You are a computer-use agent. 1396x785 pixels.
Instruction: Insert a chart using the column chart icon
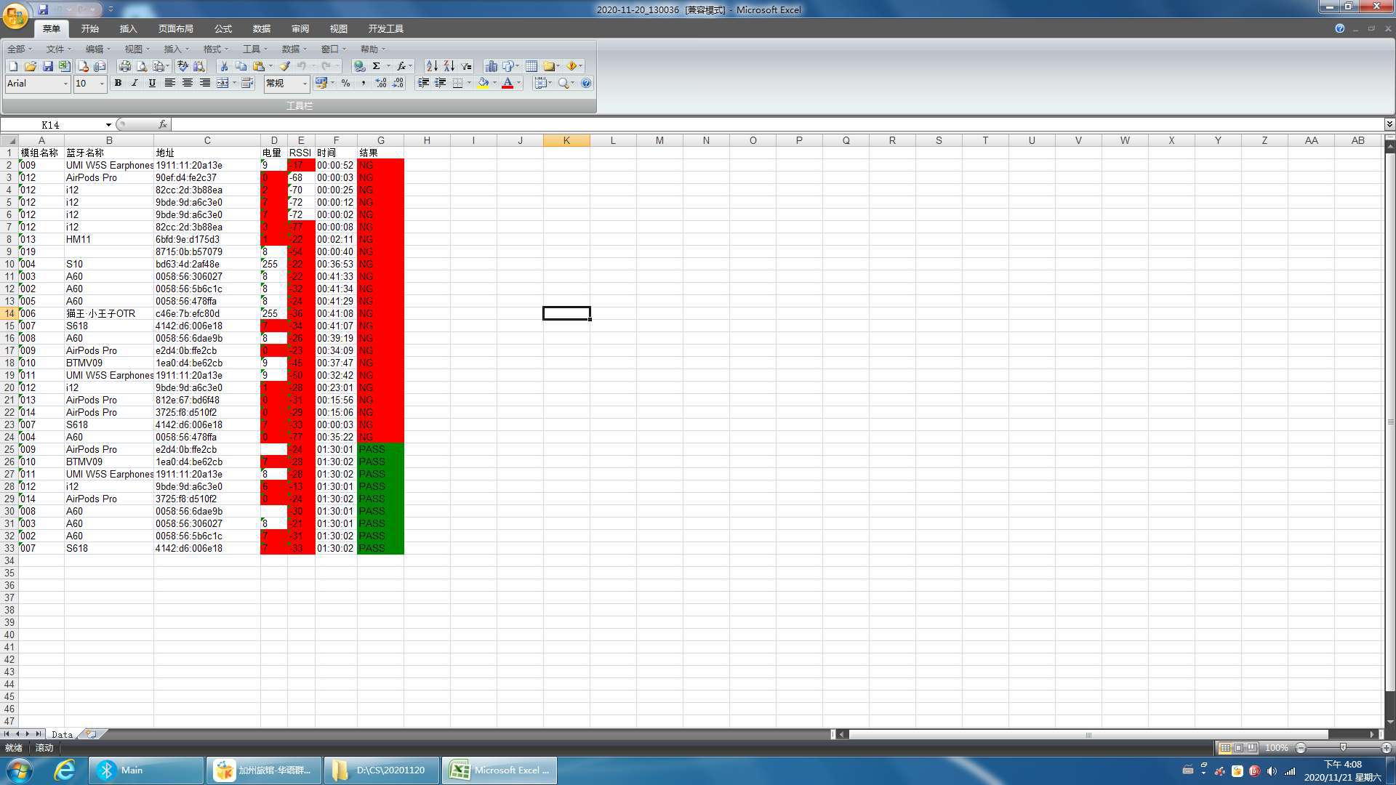point(491,66)
